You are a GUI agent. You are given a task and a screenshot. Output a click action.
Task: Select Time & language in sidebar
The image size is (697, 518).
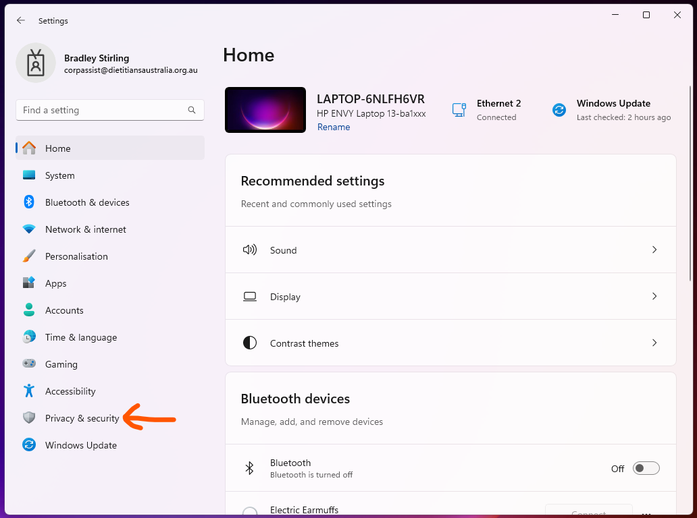click(80, 337)
